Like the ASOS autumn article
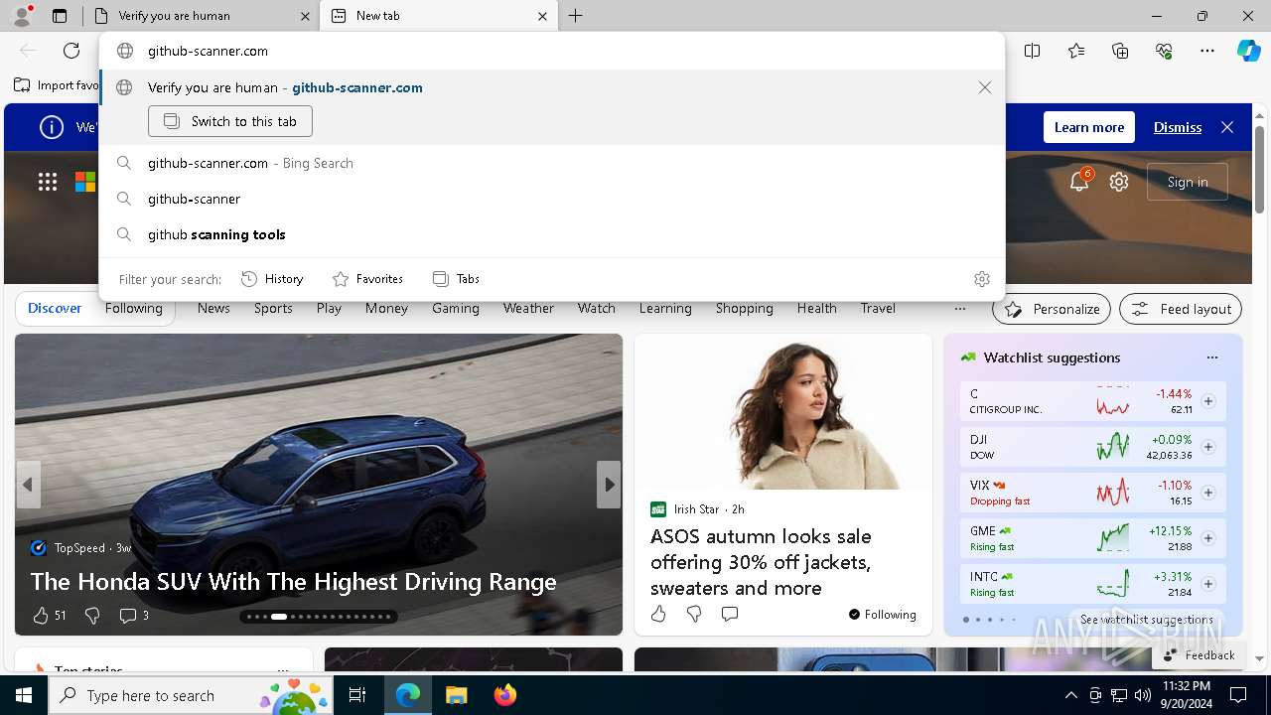This screenshot has height=715, width=1271. (658, 614)
